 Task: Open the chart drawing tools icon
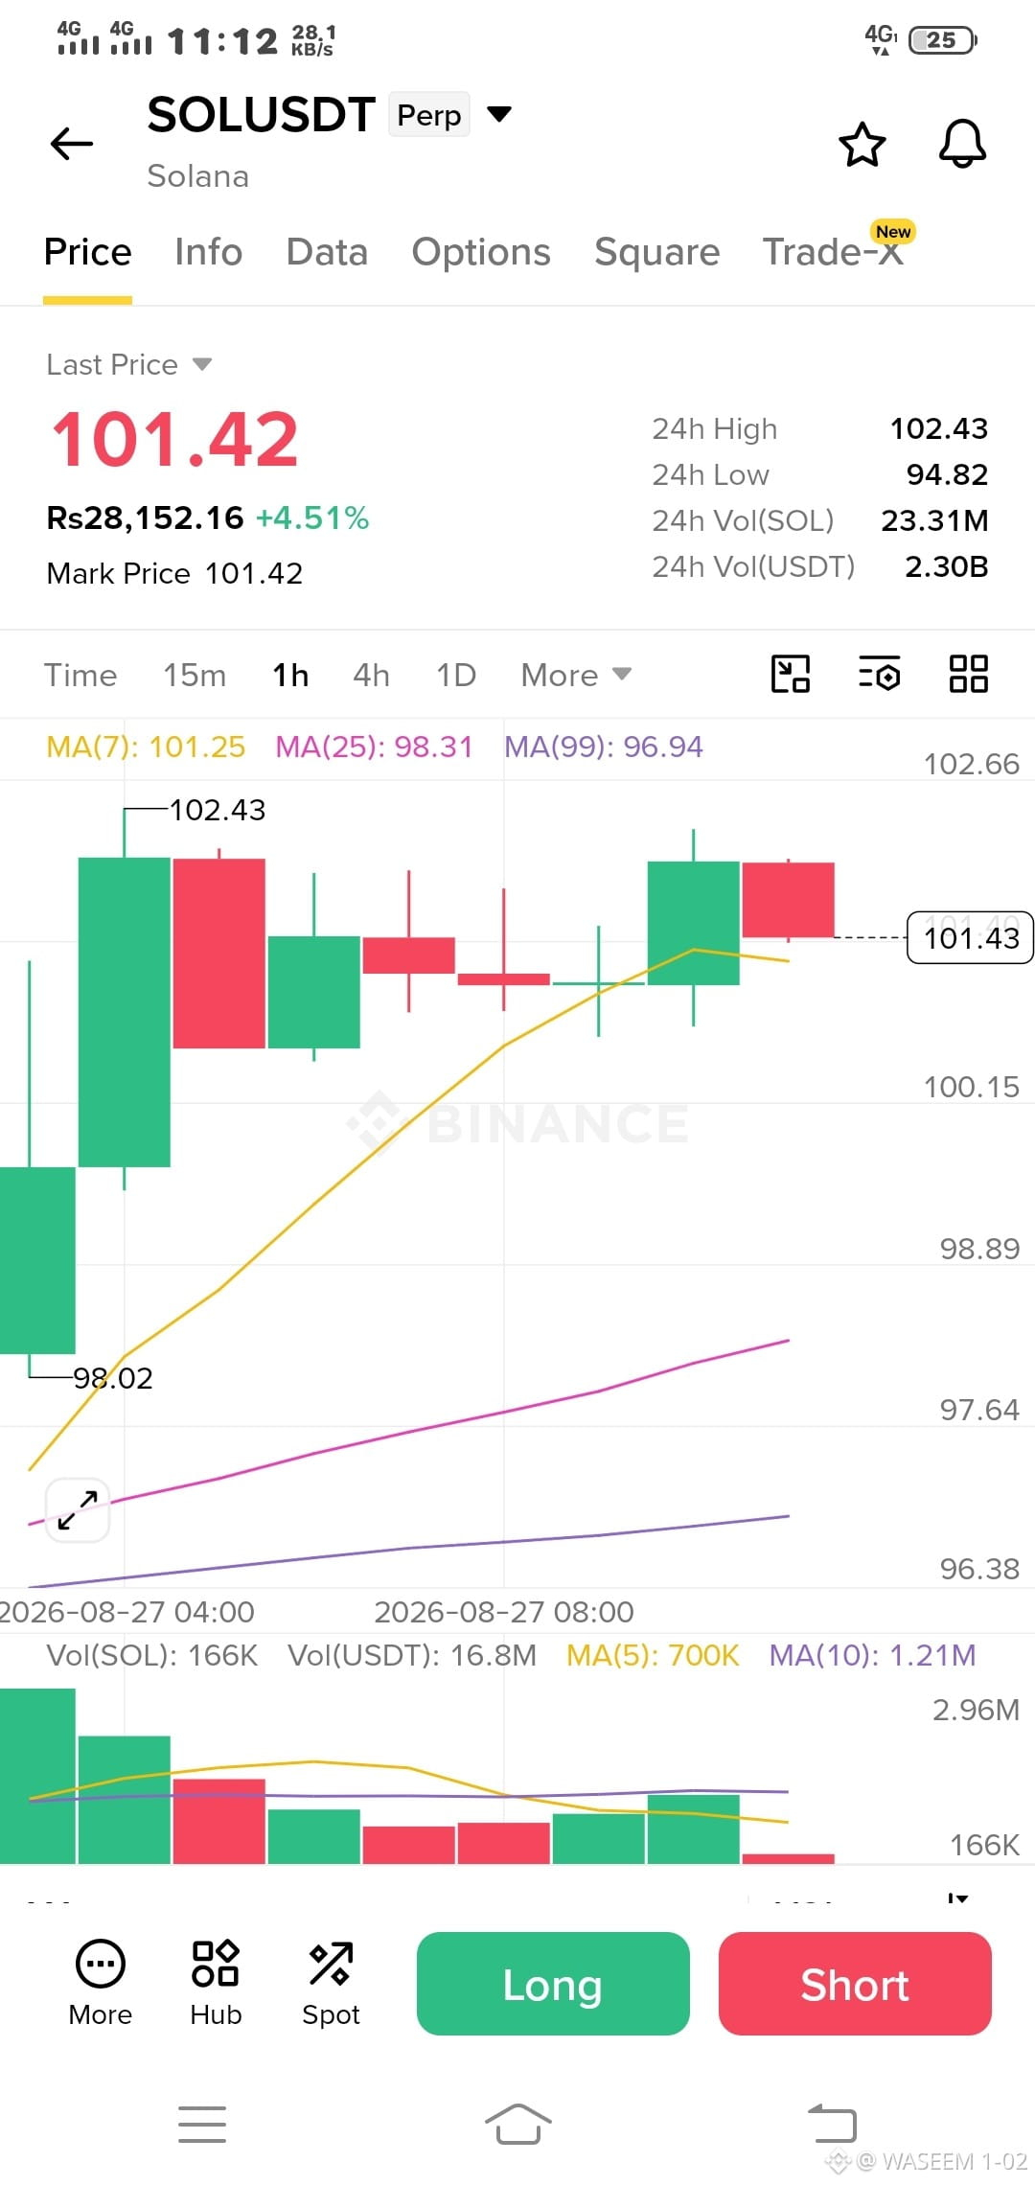(x=791, y=674)
